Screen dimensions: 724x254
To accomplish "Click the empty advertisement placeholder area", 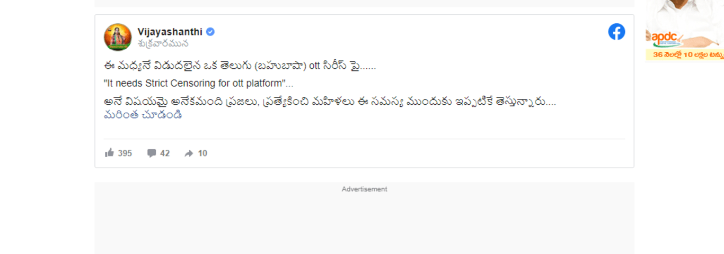I will [x=364, y=222].
